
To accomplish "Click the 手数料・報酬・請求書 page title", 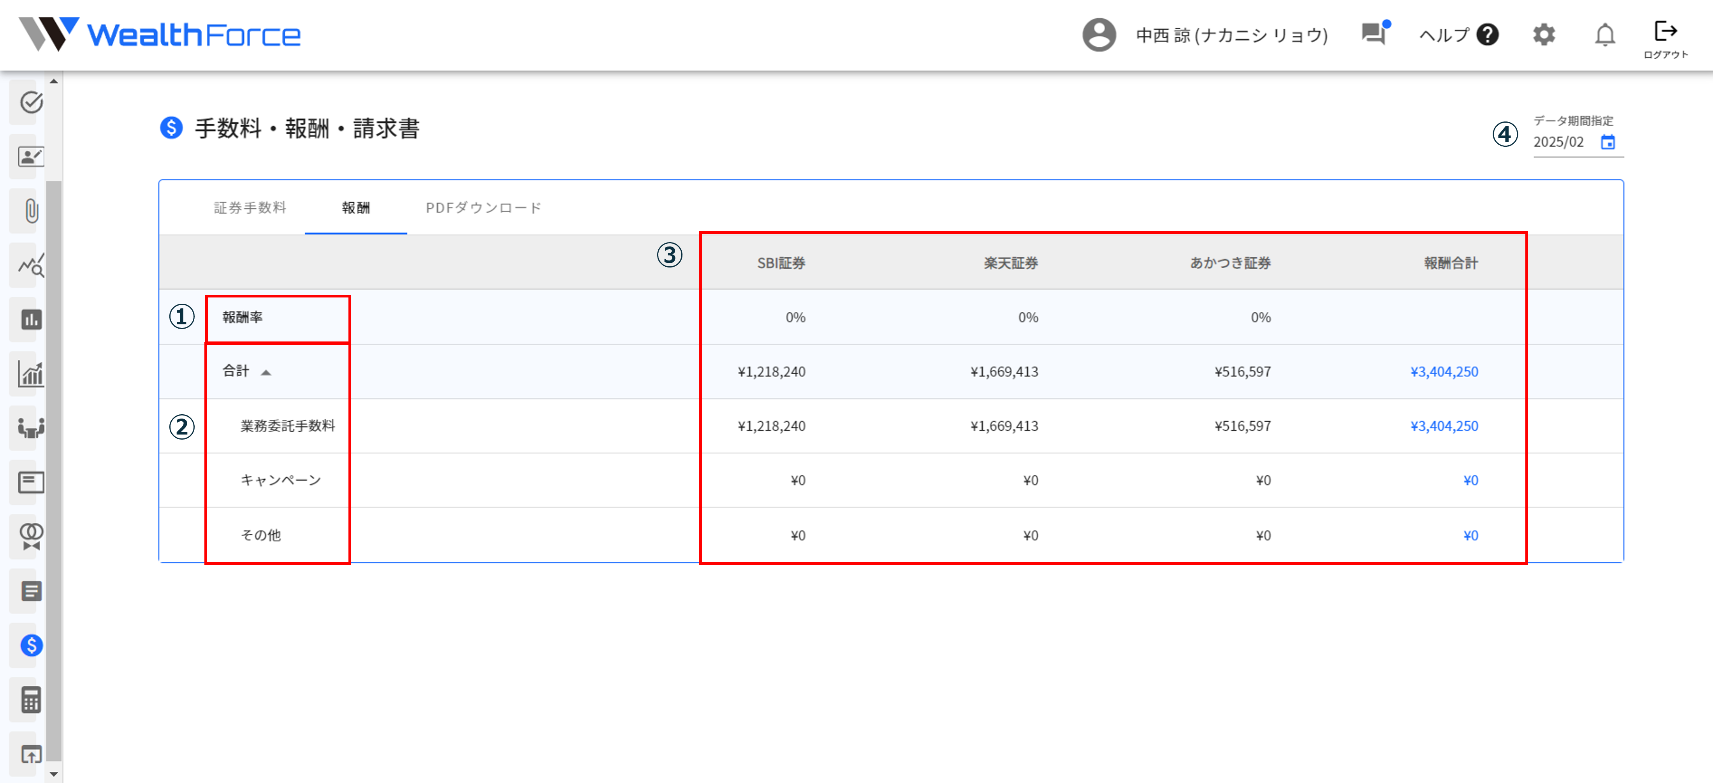I will pyautogui.click(x=306, y=128).
